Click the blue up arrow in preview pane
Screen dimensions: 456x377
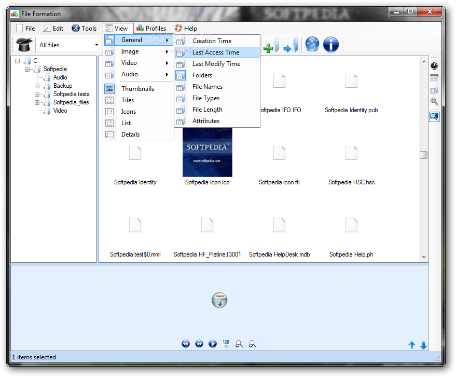click(412, 345)
